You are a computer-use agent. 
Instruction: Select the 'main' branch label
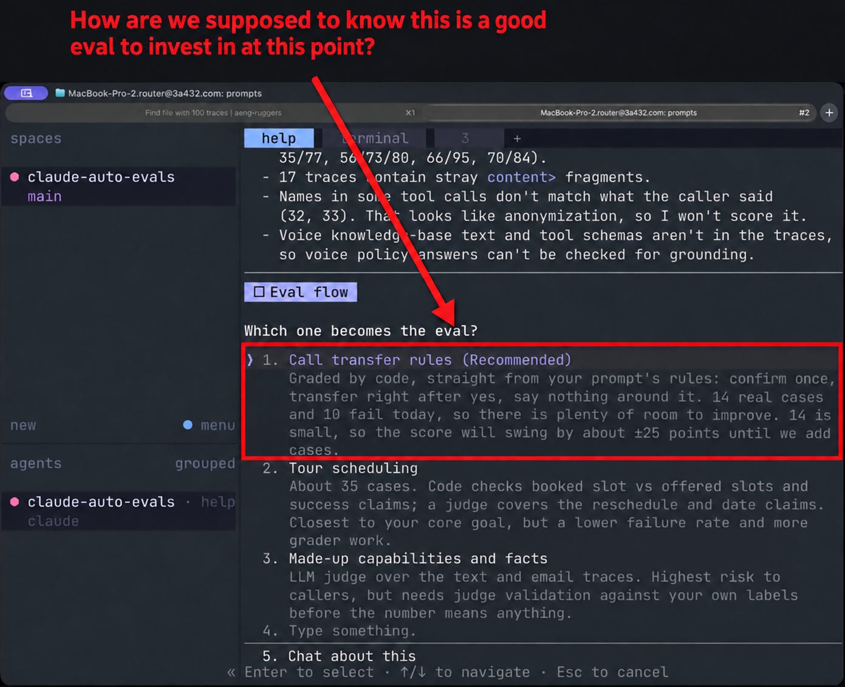pos(44,196)
